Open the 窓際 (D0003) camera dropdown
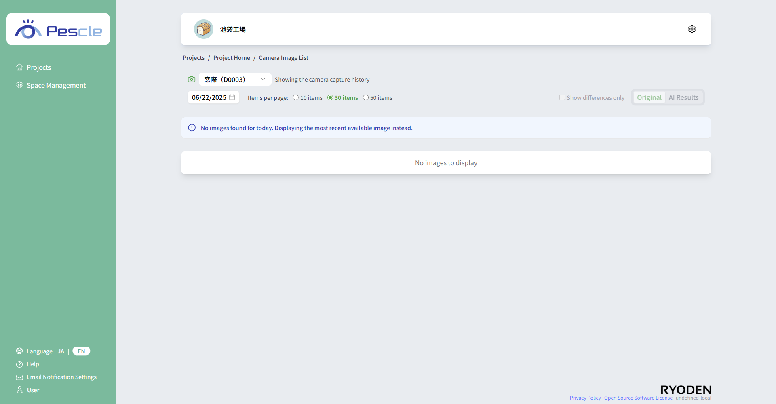This screenshot has width=776, height=404. [x=235, y=80]
